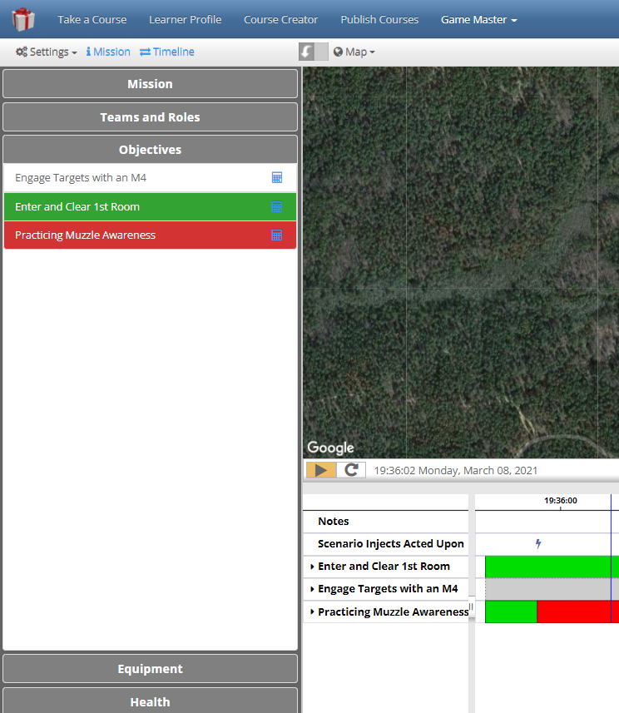Select Engage Targets with an M4 objective
Image resolution: width=619 pixels, height=713 pixels.
[150, 178]
